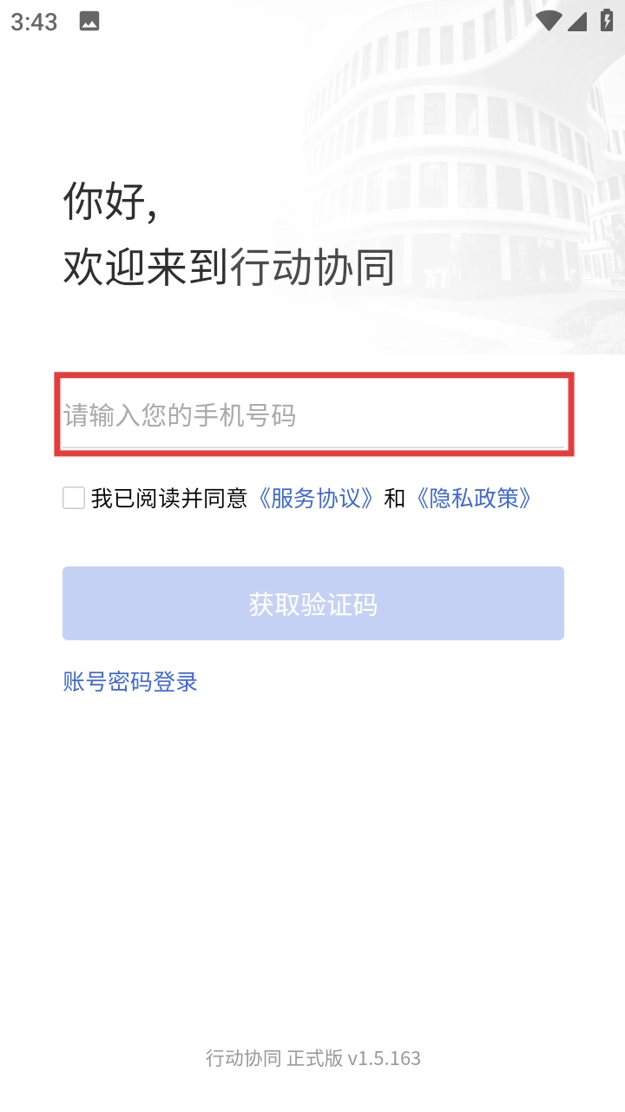This screenshot has height=1112, width=625.
Task: Switch to 账号密码登录 login
Action: [130, 682]
